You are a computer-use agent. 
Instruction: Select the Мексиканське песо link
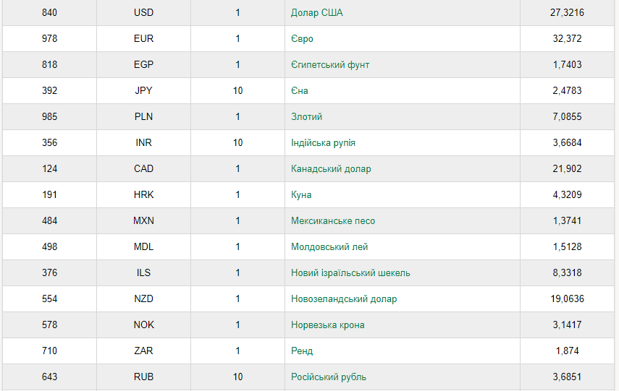point(333,220)
